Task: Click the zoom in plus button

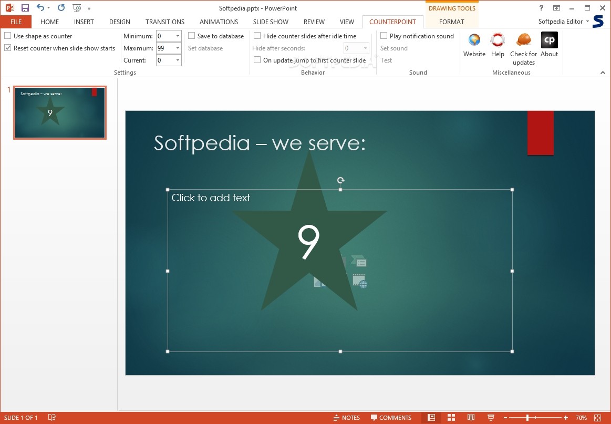Action: coord(566,418)
